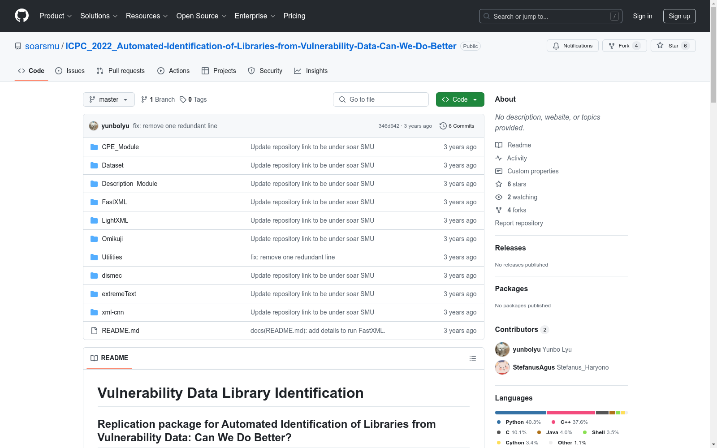Click Report repository
Image resolution: width=717 pixels, height=448 pixels.
coord(519,223)
